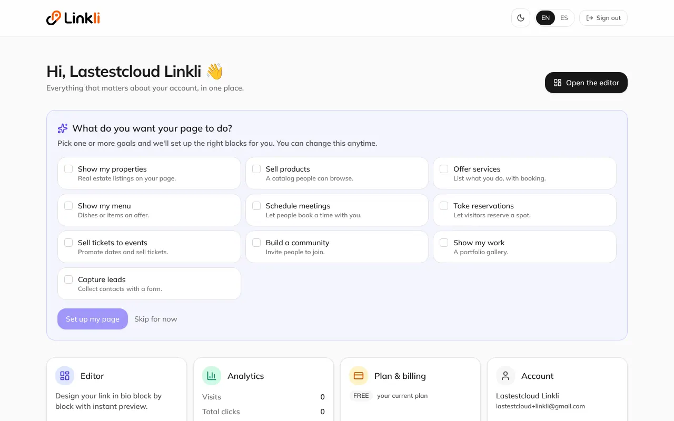Screen dimensions: 674x421
Task: Click the Sign out button
Action: [603, 18]
